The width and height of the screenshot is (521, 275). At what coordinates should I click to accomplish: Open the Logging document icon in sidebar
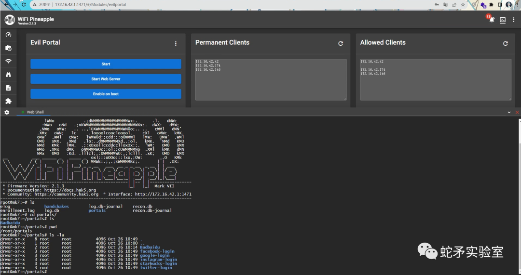[x=9, y=88]
